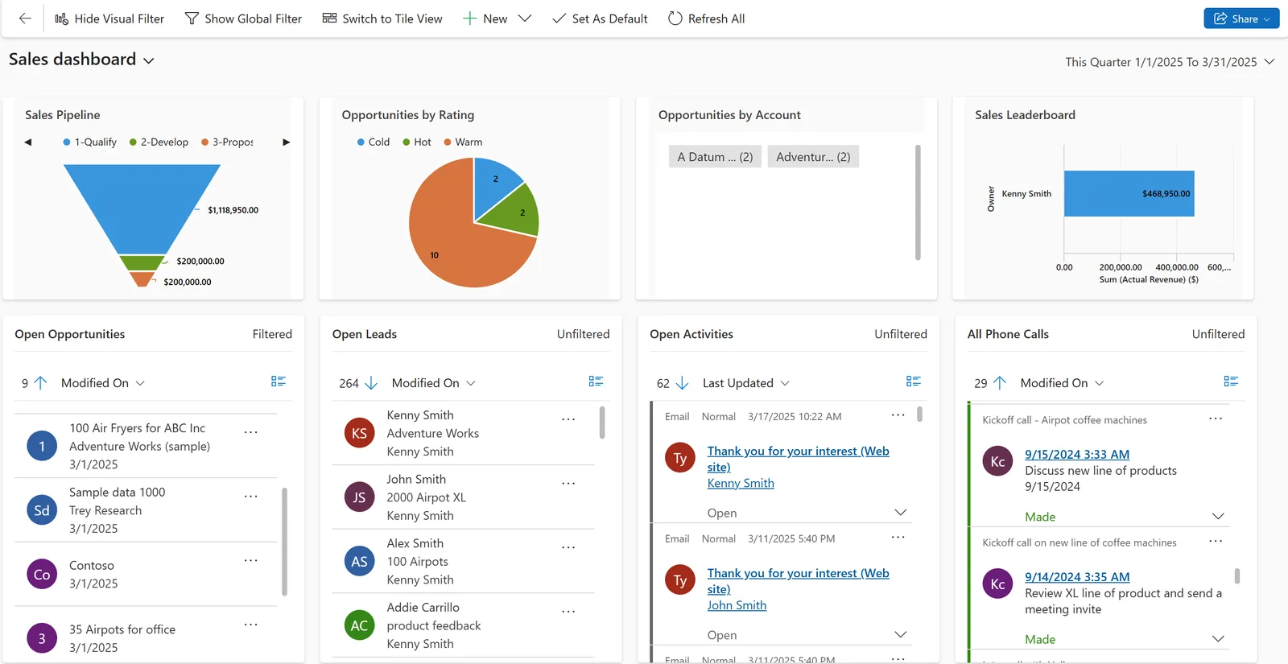Screen dimensions: 1288x664
Task: Open view options icon in Open Leads
Action: click(x=596, y=381)
